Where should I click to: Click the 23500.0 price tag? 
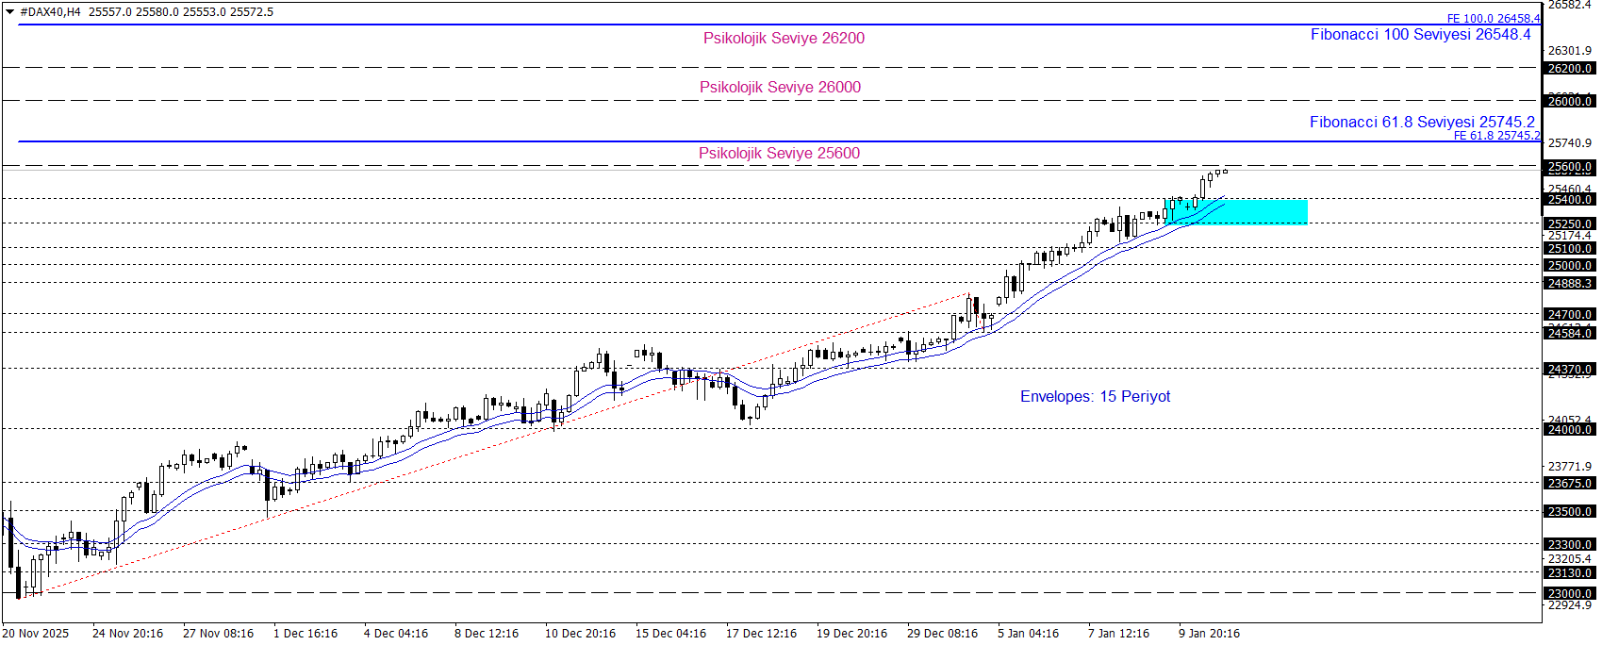(1569, 512)
